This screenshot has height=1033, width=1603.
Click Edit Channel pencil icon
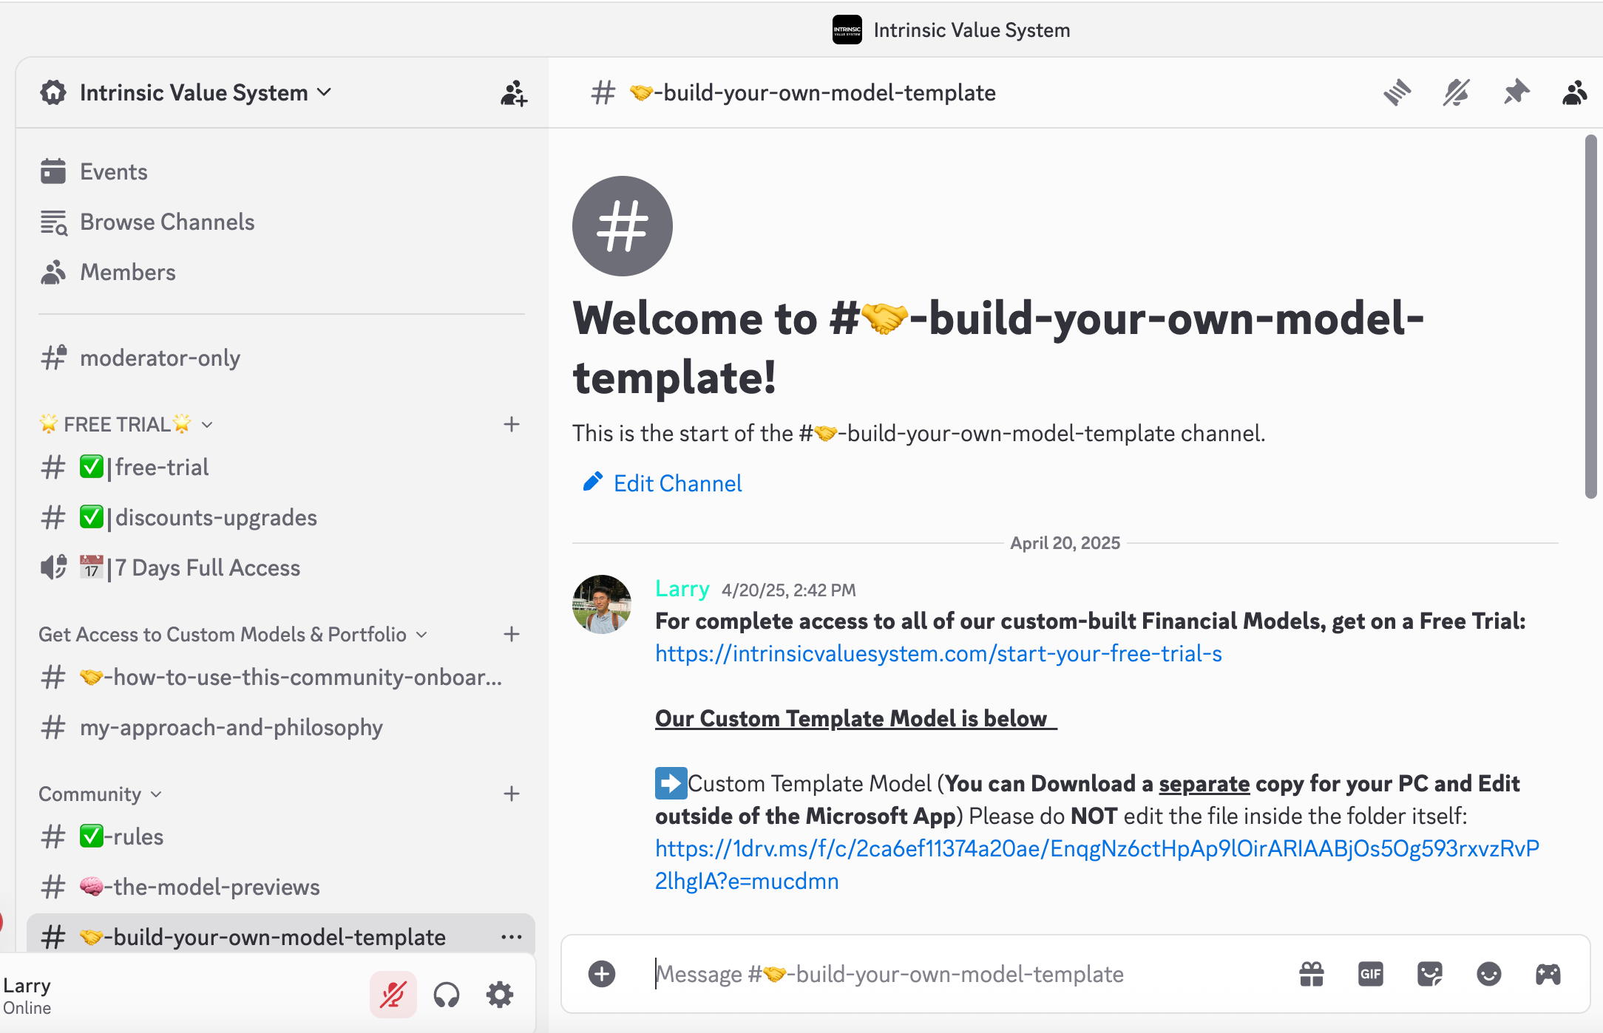point(593,482)
